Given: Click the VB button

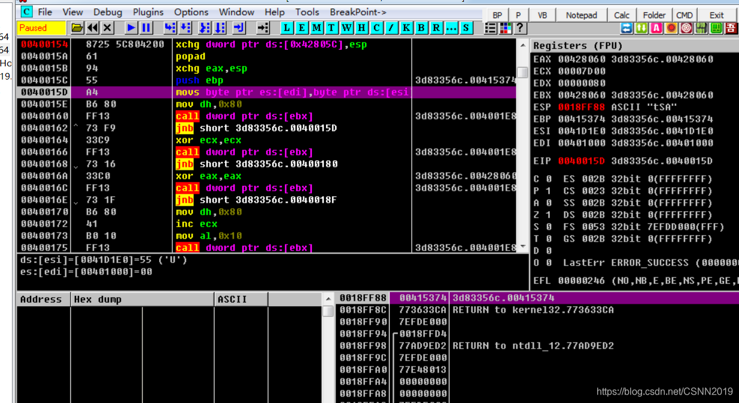Looking at the screenshot, I should tap(543, 15).
